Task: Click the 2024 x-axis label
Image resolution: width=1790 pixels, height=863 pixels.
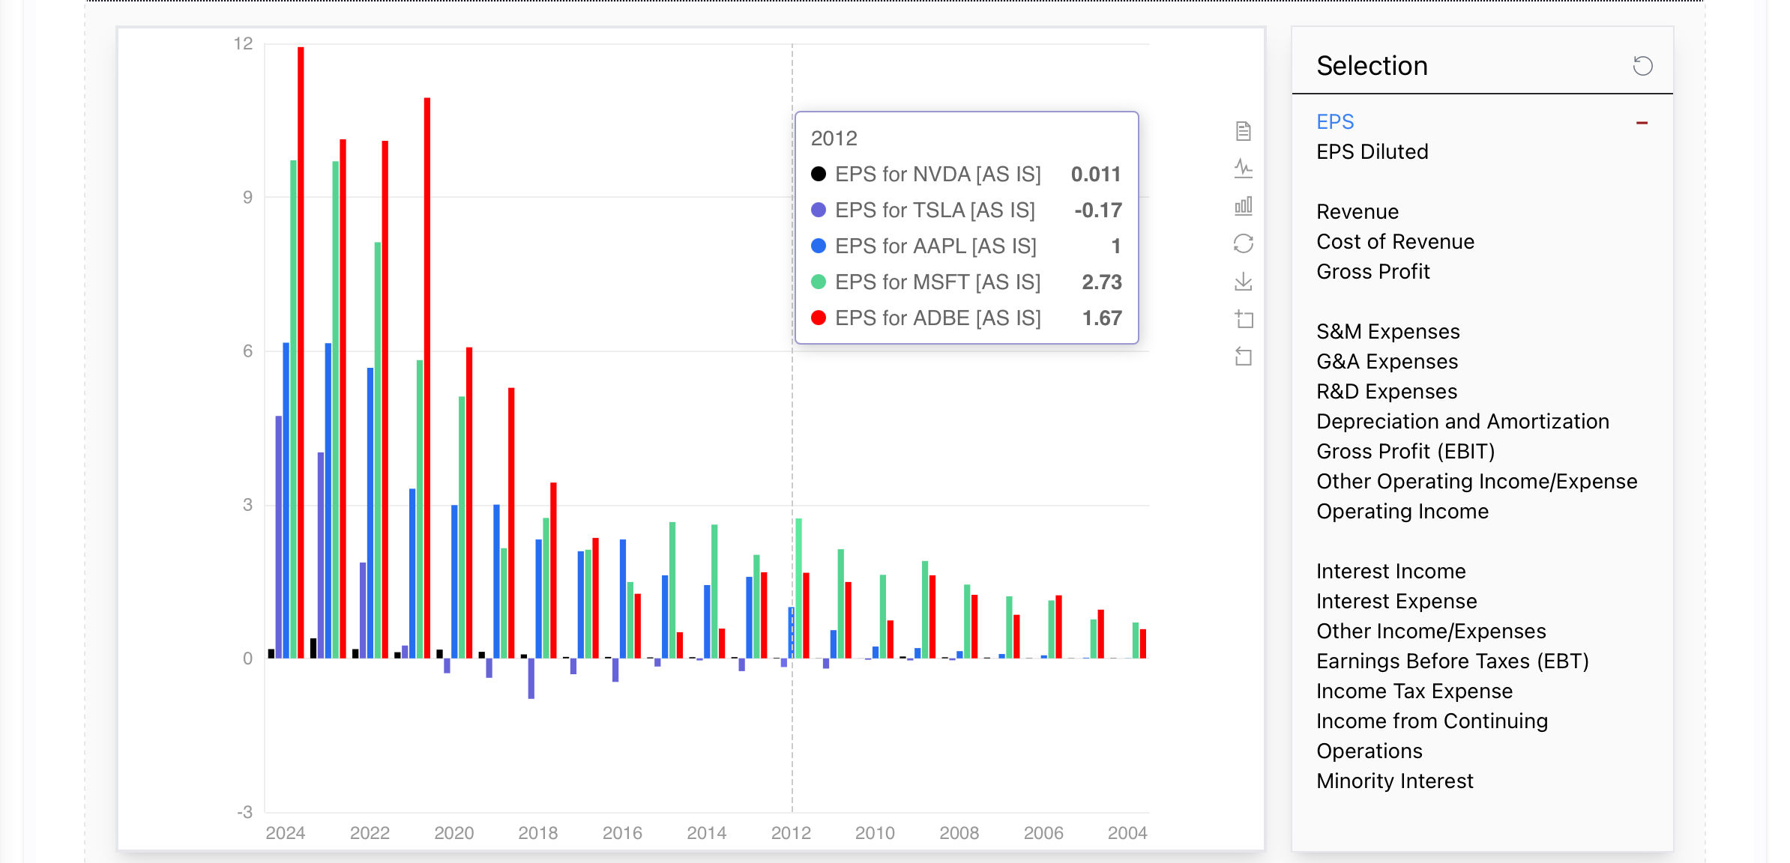Action: pos(286,833)
